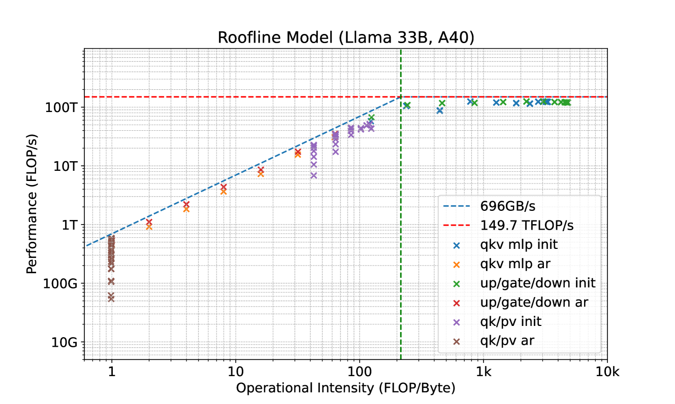Click the orange x marker beside qkv mlp ar
Image resolution: width=675 pixels, height=404 pixels.
click(456, 264)
